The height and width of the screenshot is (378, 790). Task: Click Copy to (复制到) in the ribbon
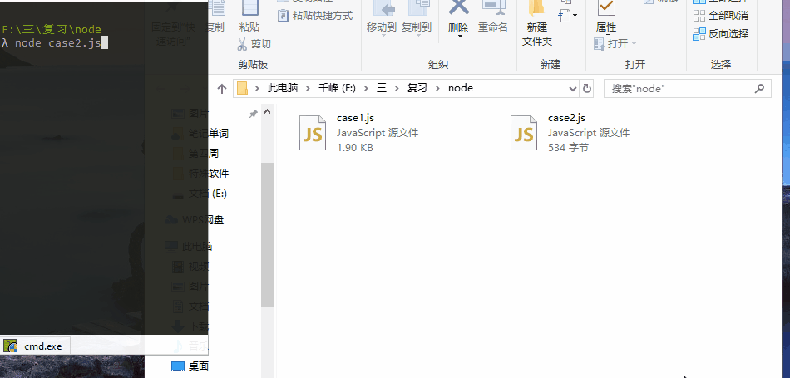[x=417, y=17]
